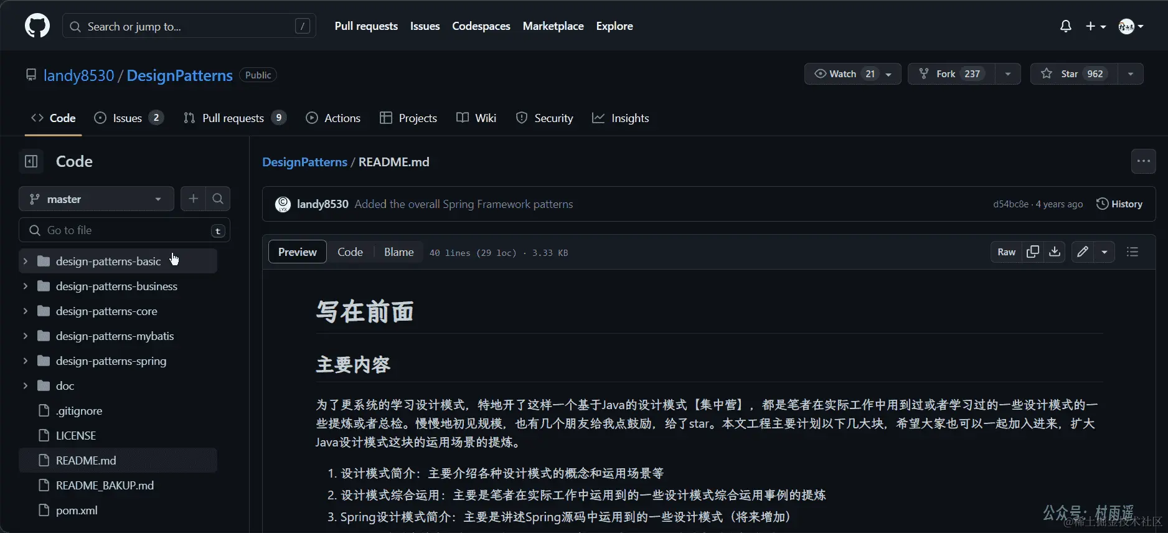The height and width of the screenshot is (533, 1168).
Task: Open the Watch notifications dropdown
Action: point(853,73)
